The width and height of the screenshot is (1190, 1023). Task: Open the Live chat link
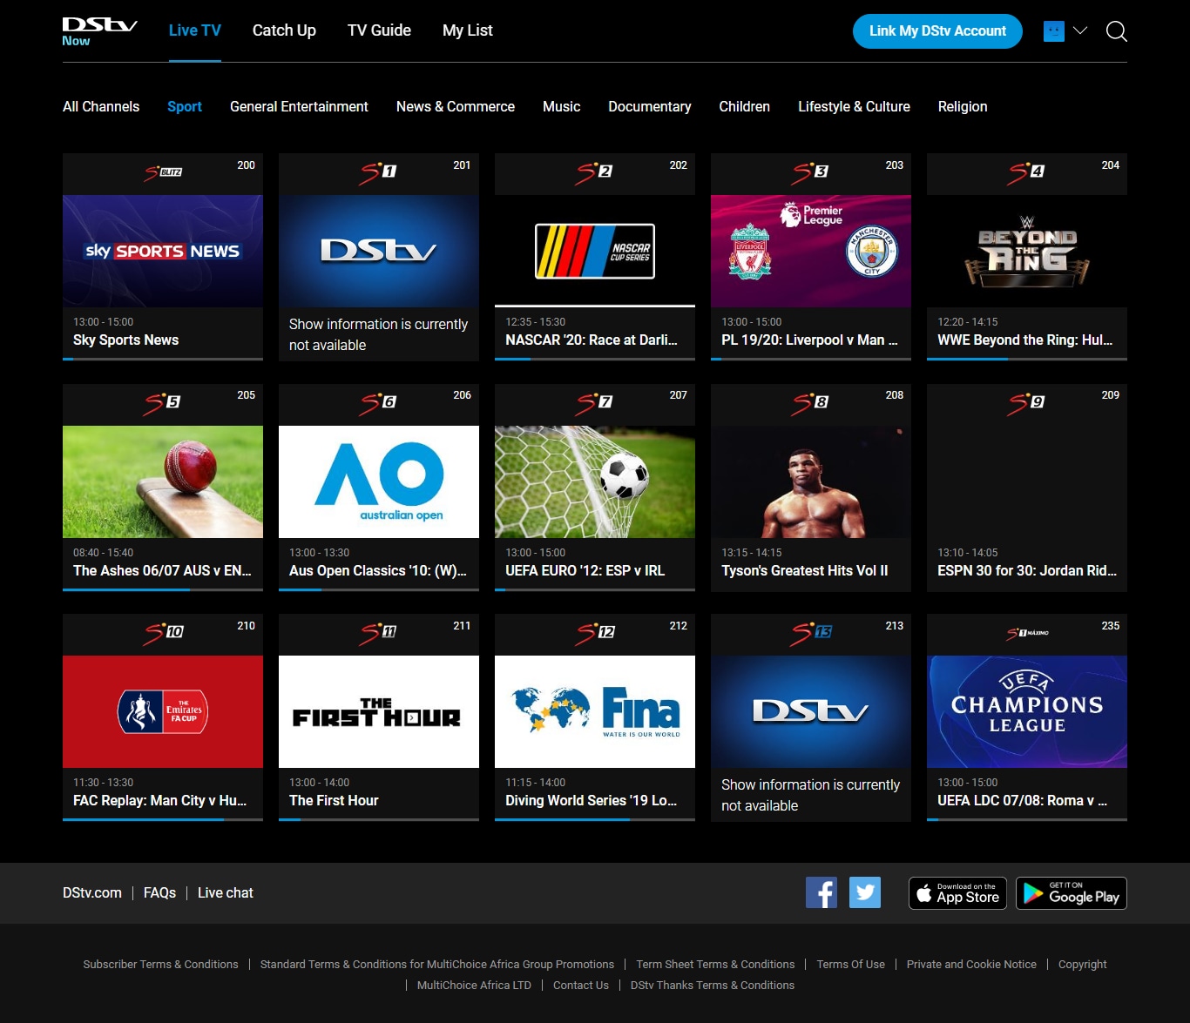pos(226,892)
